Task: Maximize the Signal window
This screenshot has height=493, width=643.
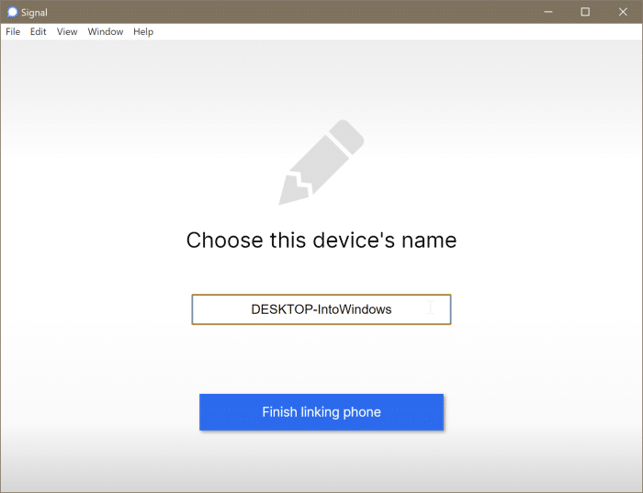Action: tap(585, 12)
